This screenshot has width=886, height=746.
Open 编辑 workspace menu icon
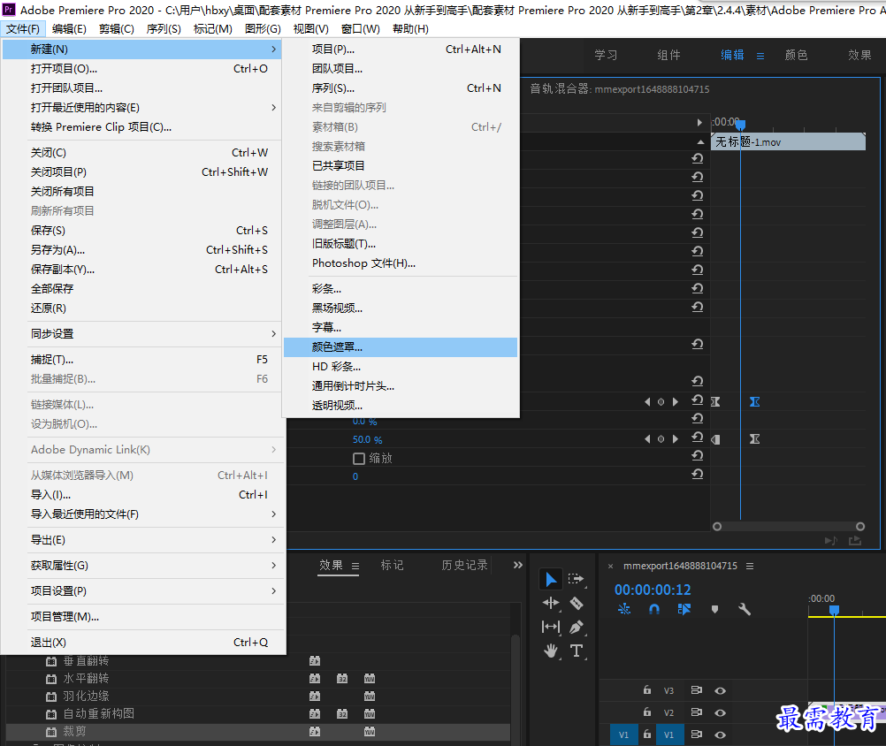coord(760,56)
